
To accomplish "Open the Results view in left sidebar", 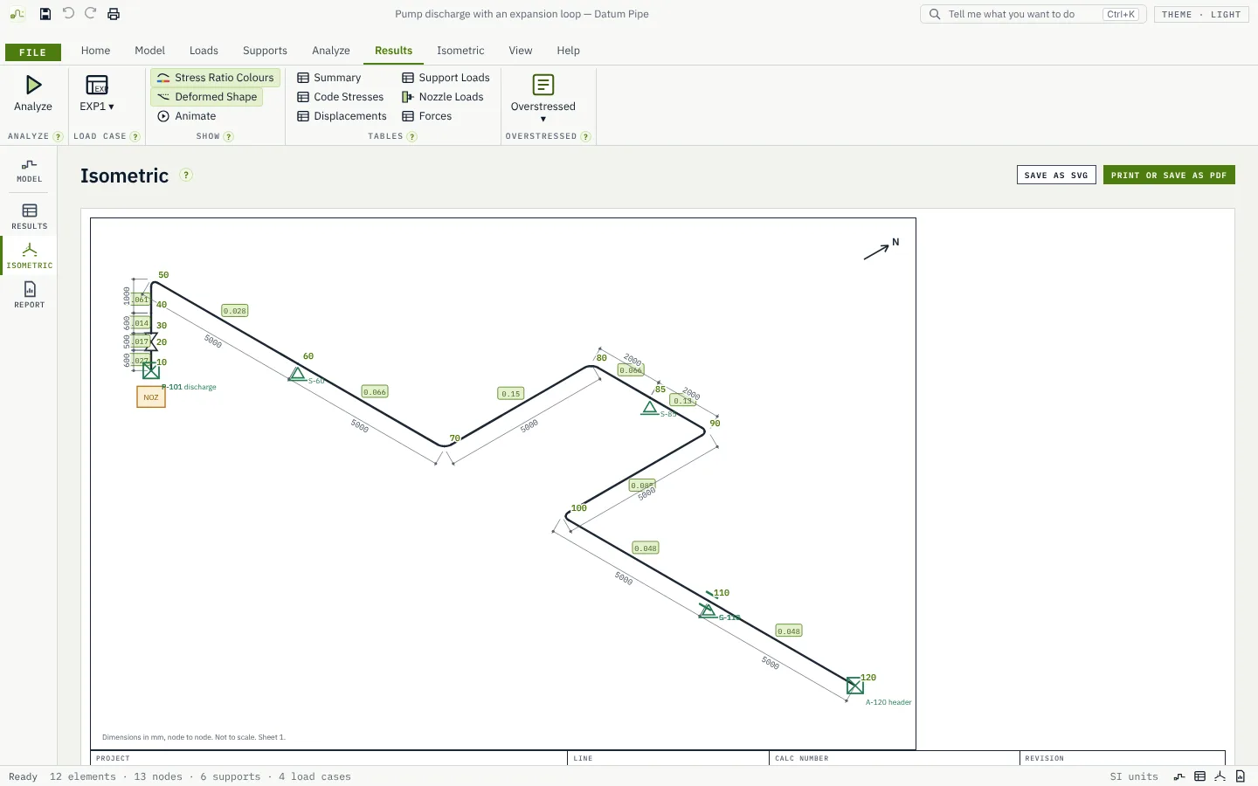I will pyautogui.click(x=29, y=217).
